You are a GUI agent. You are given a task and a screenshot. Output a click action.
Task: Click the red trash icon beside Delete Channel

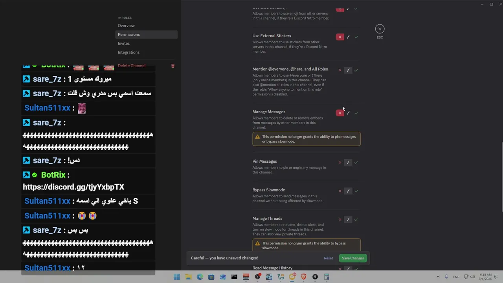[173, 66]
